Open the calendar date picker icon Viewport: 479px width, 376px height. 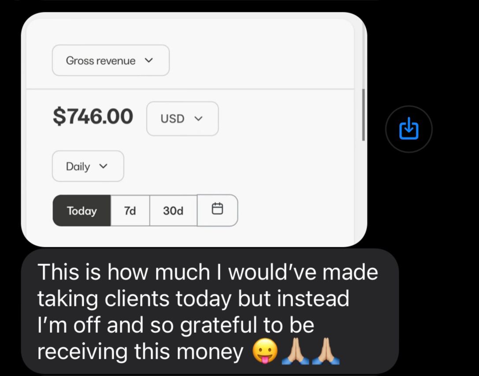(217, 210)
